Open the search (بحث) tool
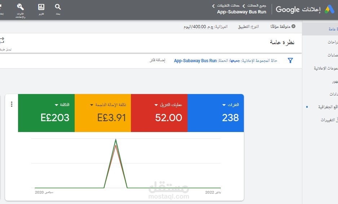 pyautogui.click(x=58, y=9)
